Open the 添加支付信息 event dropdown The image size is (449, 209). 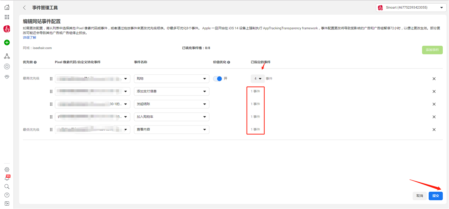(171, 91)
